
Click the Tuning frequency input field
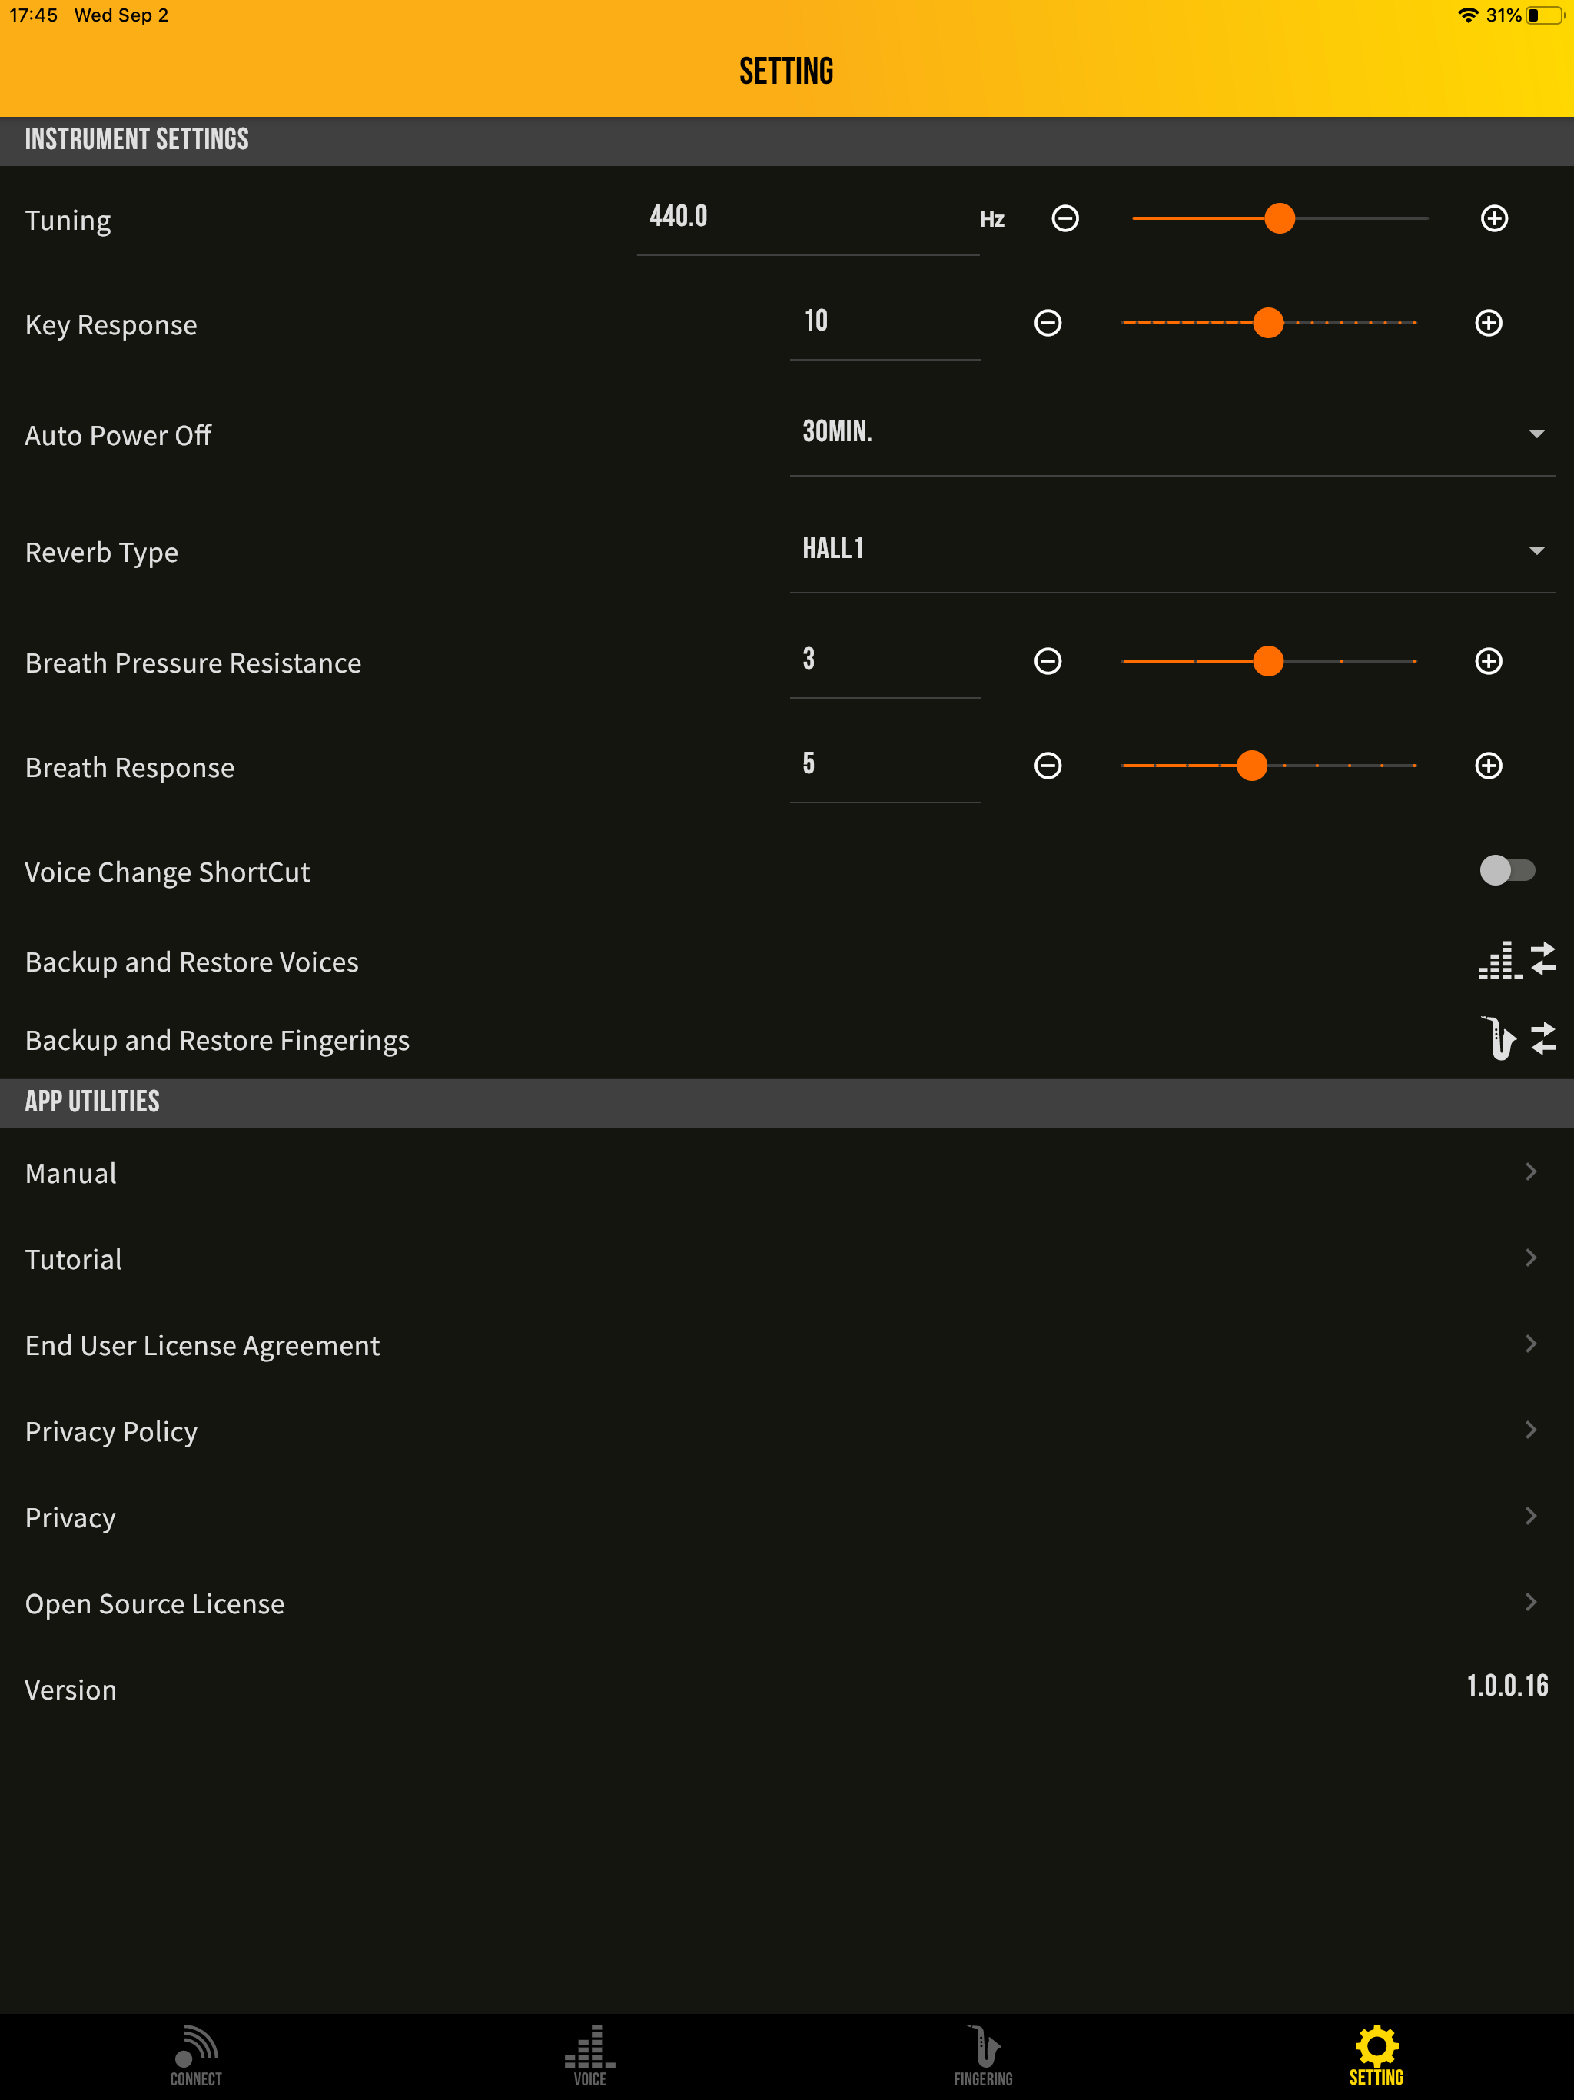(x=807, y=218)
